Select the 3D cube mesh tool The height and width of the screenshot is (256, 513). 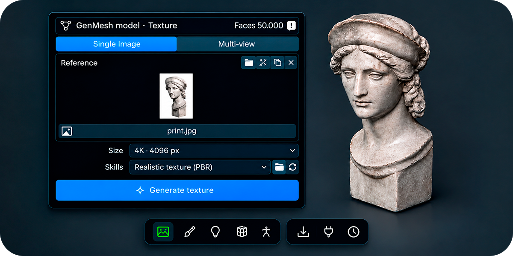tap(242, 232)
